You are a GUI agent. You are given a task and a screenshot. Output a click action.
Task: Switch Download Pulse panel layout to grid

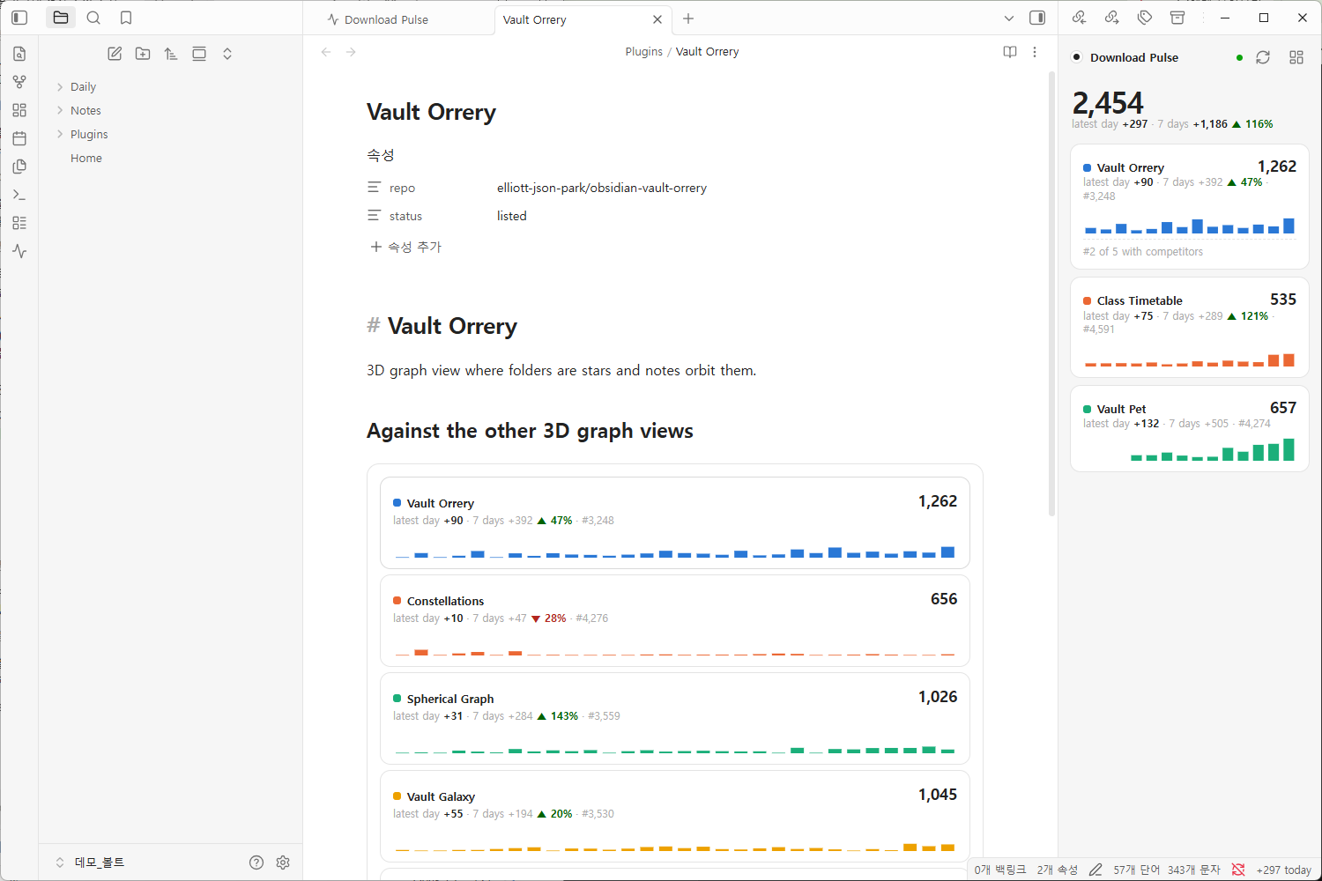coord(1296,57)
